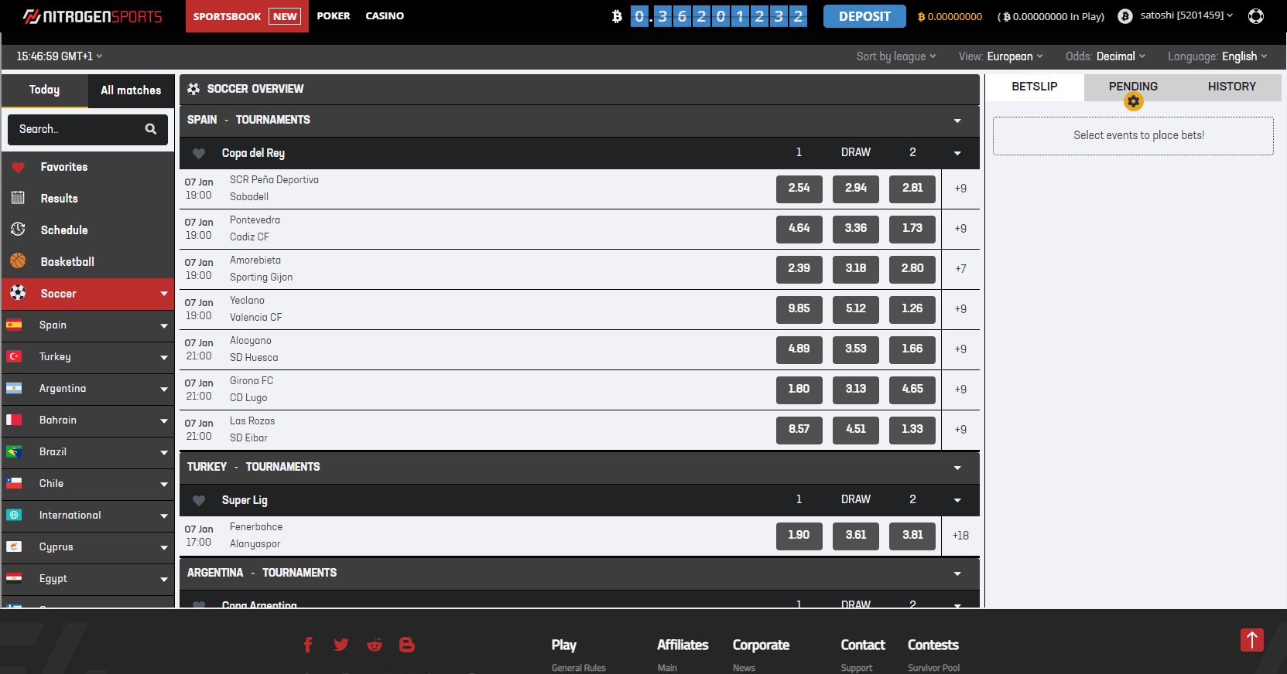Open the timezone GMT+1 dropdown
Image resolution: width=1287 pixels, height=674 pixels.
click(x=60, y=56)
